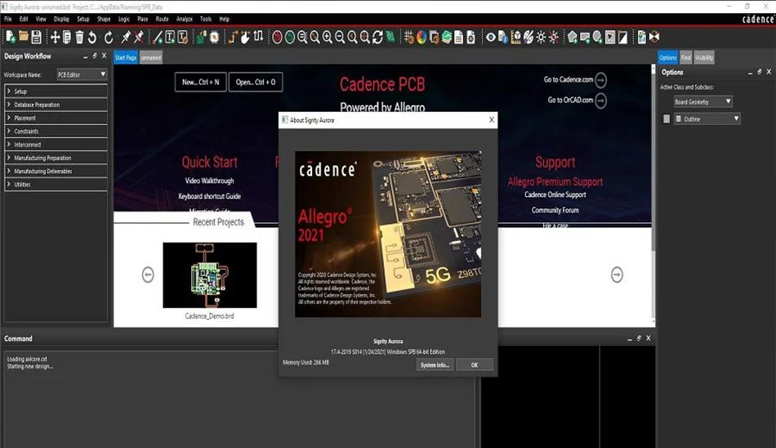Image resolution: width=776 pixels, height=448 pixels.
Task: Expand the Constraints workflow section
Action: coord(56,132)
